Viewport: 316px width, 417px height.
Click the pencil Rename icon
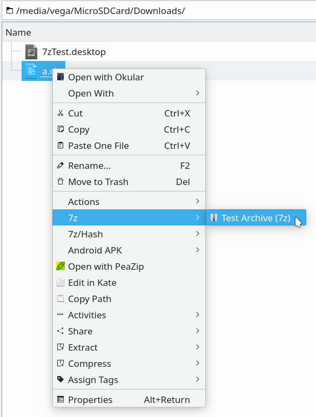[60, 166]
